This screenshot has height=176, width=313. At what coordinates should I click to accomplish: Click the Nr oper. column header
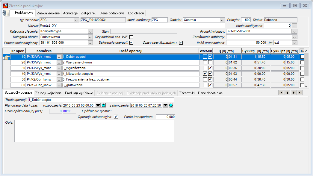point(18,51)
